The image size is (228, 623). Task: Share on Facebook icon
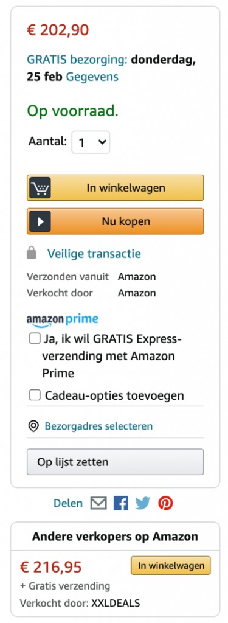coord(121,503)
